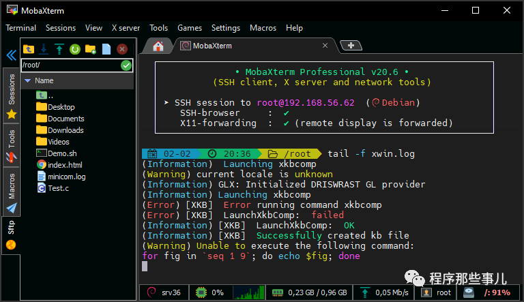Image resolution: width=524 pixels, height=302 pixels.
Task: Open a new tab with the plus button
Action: point(351,46)
